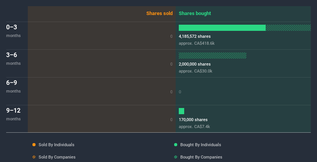
Task: Click the striped Bought By Companies legend icon
Action: coord(176,157)
